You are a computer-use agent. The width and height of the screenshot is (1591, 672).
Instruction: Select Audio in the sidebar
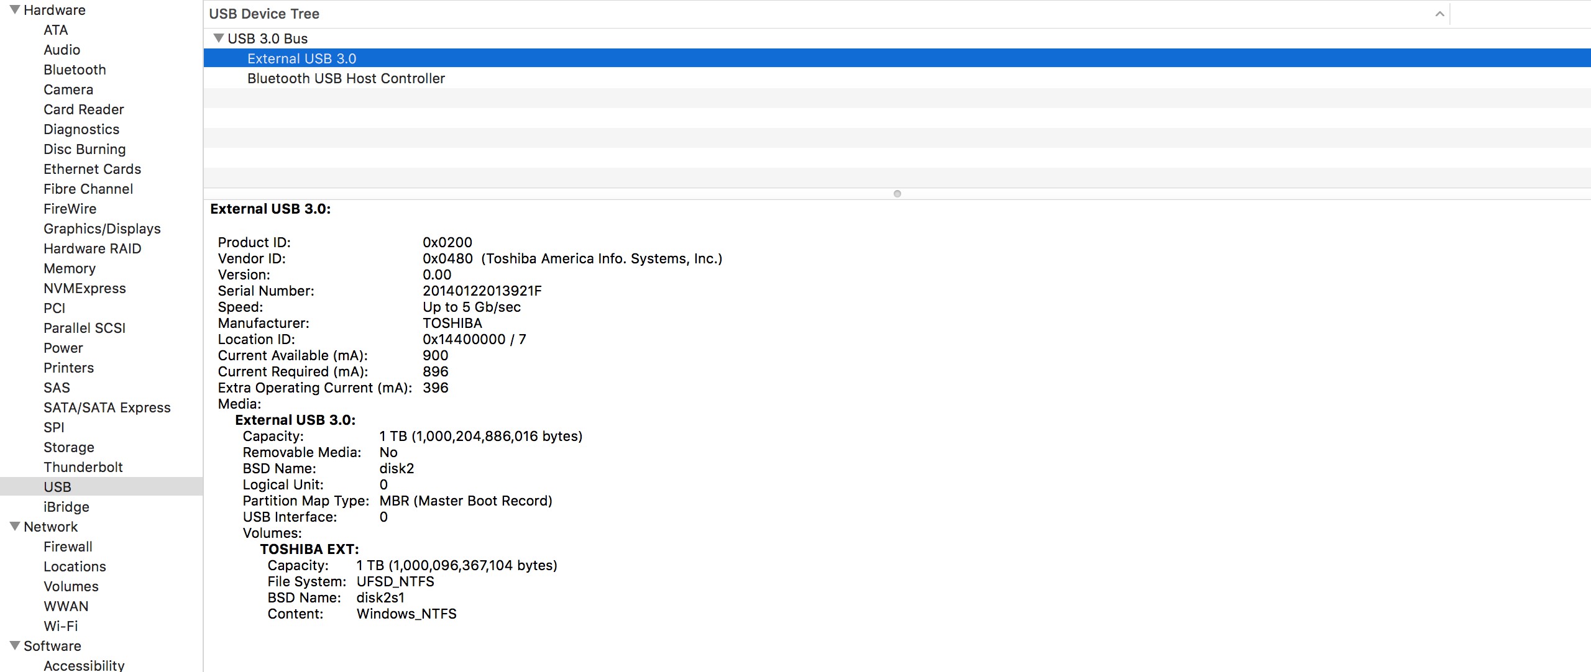62,50
